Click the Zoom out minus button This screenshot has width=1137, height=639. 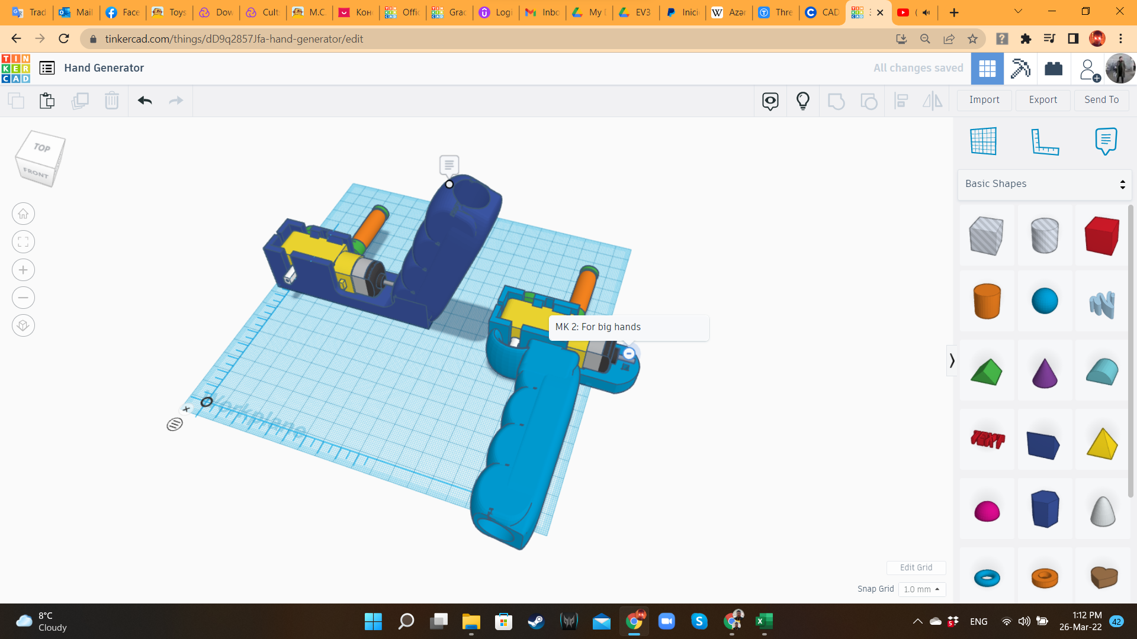pyautogui.click(x=23, y=298)
